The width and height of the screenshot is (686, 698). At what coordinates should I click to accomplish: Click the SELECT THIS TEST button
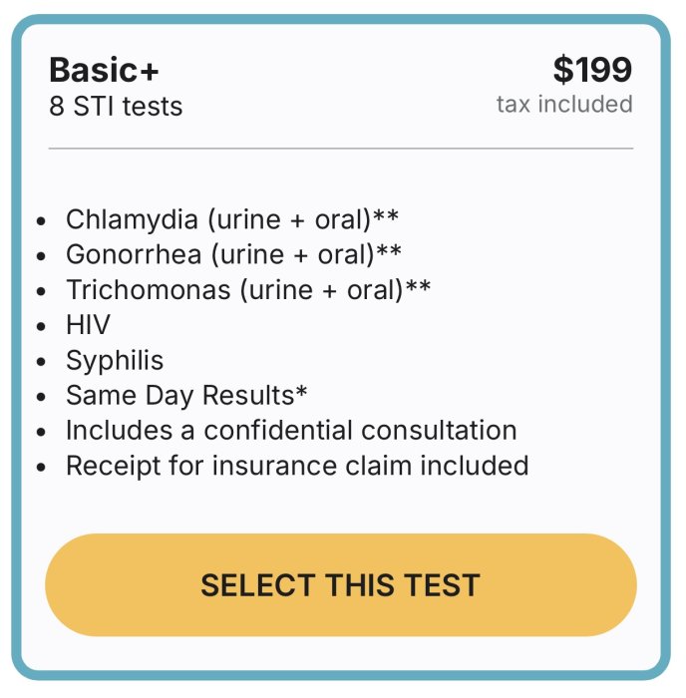tap(340, 585)
